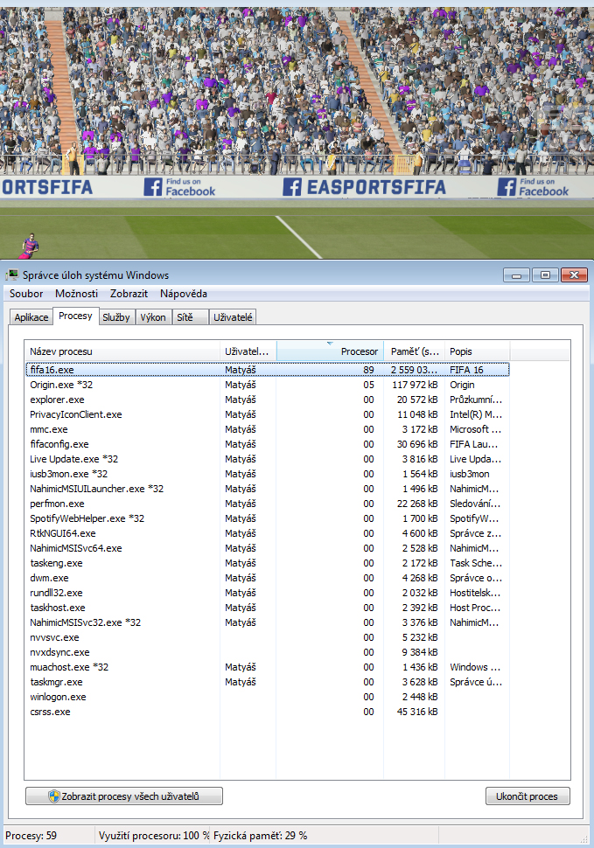Click the Task Manager title bar icon
594x848 pixels.
coord(12,275)
